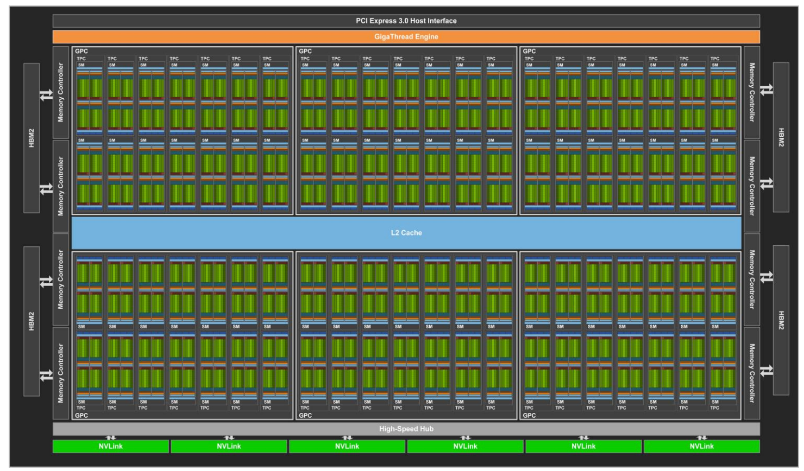Screen dimensions: 804x471
Task: Click the GPC label of the top-middle cluster
Action: coord(305,51)
